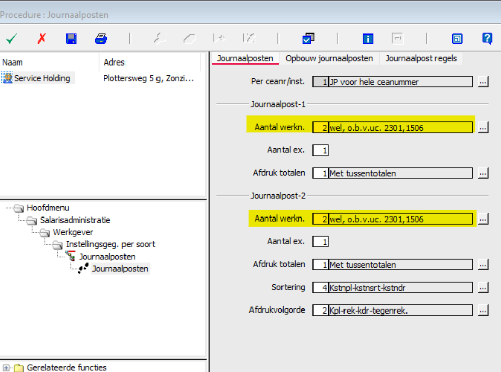This screenshot has height=372, width=501.
Task: Click the Afdrukvolgorde field Kpl-rek-kdr-tegenrek.
Action: (x=392, y=310)
